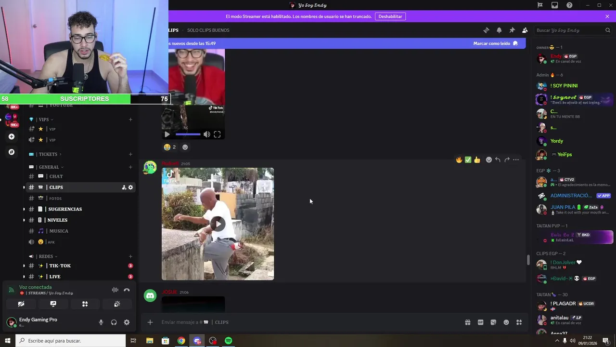The width and height of the screenshot is (616, 347).
Task: Click Marcar como leído button
Action: [495, 43]
